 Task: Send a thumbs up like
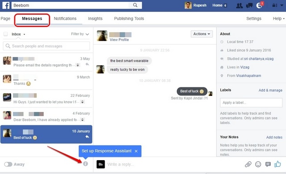coord(278,164)
